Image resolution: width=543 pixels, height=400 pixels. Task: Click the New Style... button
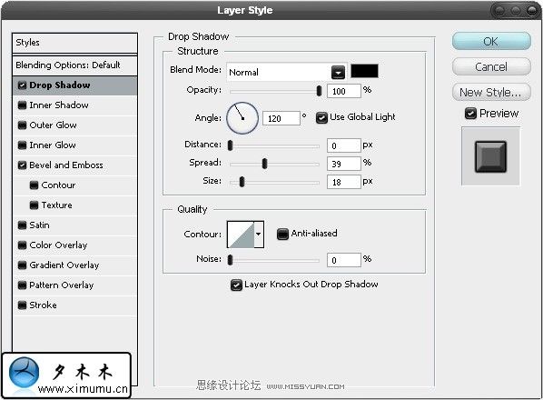coord(491,92)
